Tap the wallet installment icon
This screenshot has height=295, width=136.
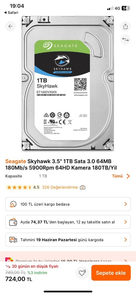pos(13,222)
